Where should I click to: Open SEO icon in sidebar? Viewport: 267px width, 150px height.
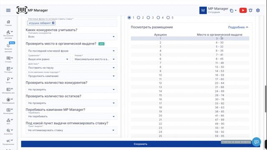click(8, 120)
